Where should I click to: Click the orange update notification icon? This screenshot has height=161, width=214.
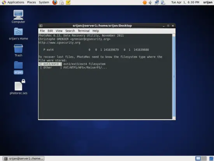tap(144, 2)
